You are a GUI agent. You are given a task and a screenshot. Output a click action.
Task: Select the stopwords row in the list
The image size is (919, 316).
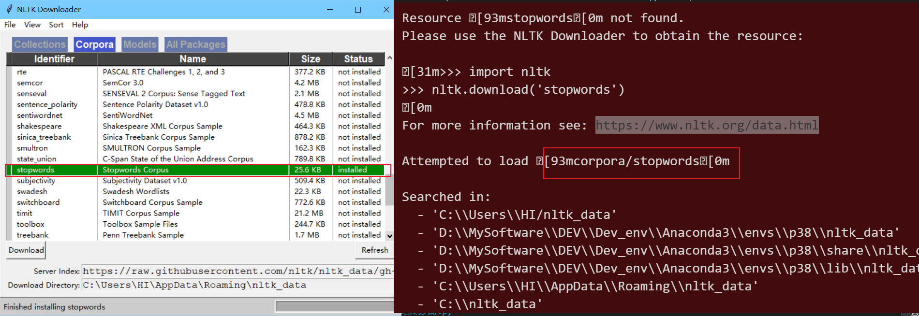195,170
